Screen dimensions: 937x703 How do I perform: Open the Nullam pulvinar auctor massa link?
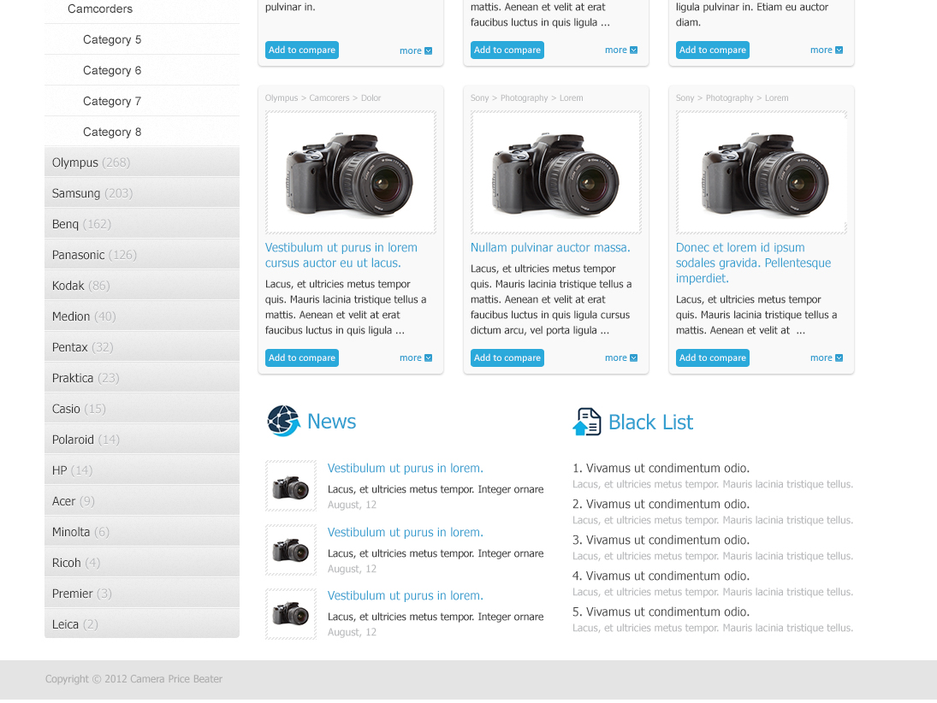[550, 248]
